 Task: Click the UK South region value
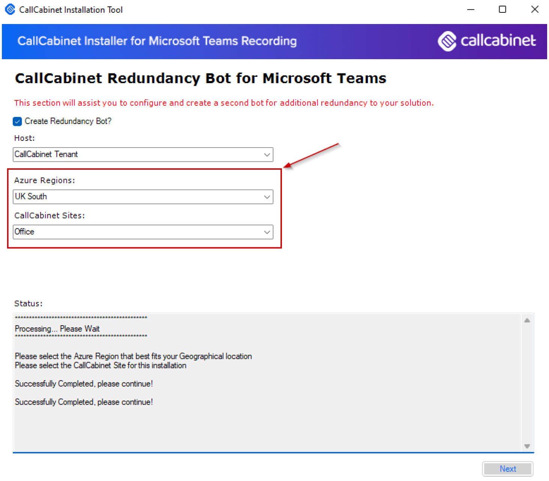pos(31,197)
